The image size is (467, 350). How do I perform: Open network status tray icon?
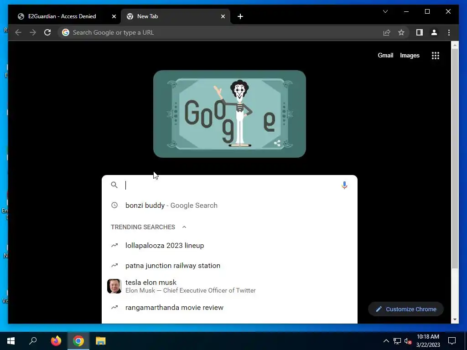click(x=397, y=341)
